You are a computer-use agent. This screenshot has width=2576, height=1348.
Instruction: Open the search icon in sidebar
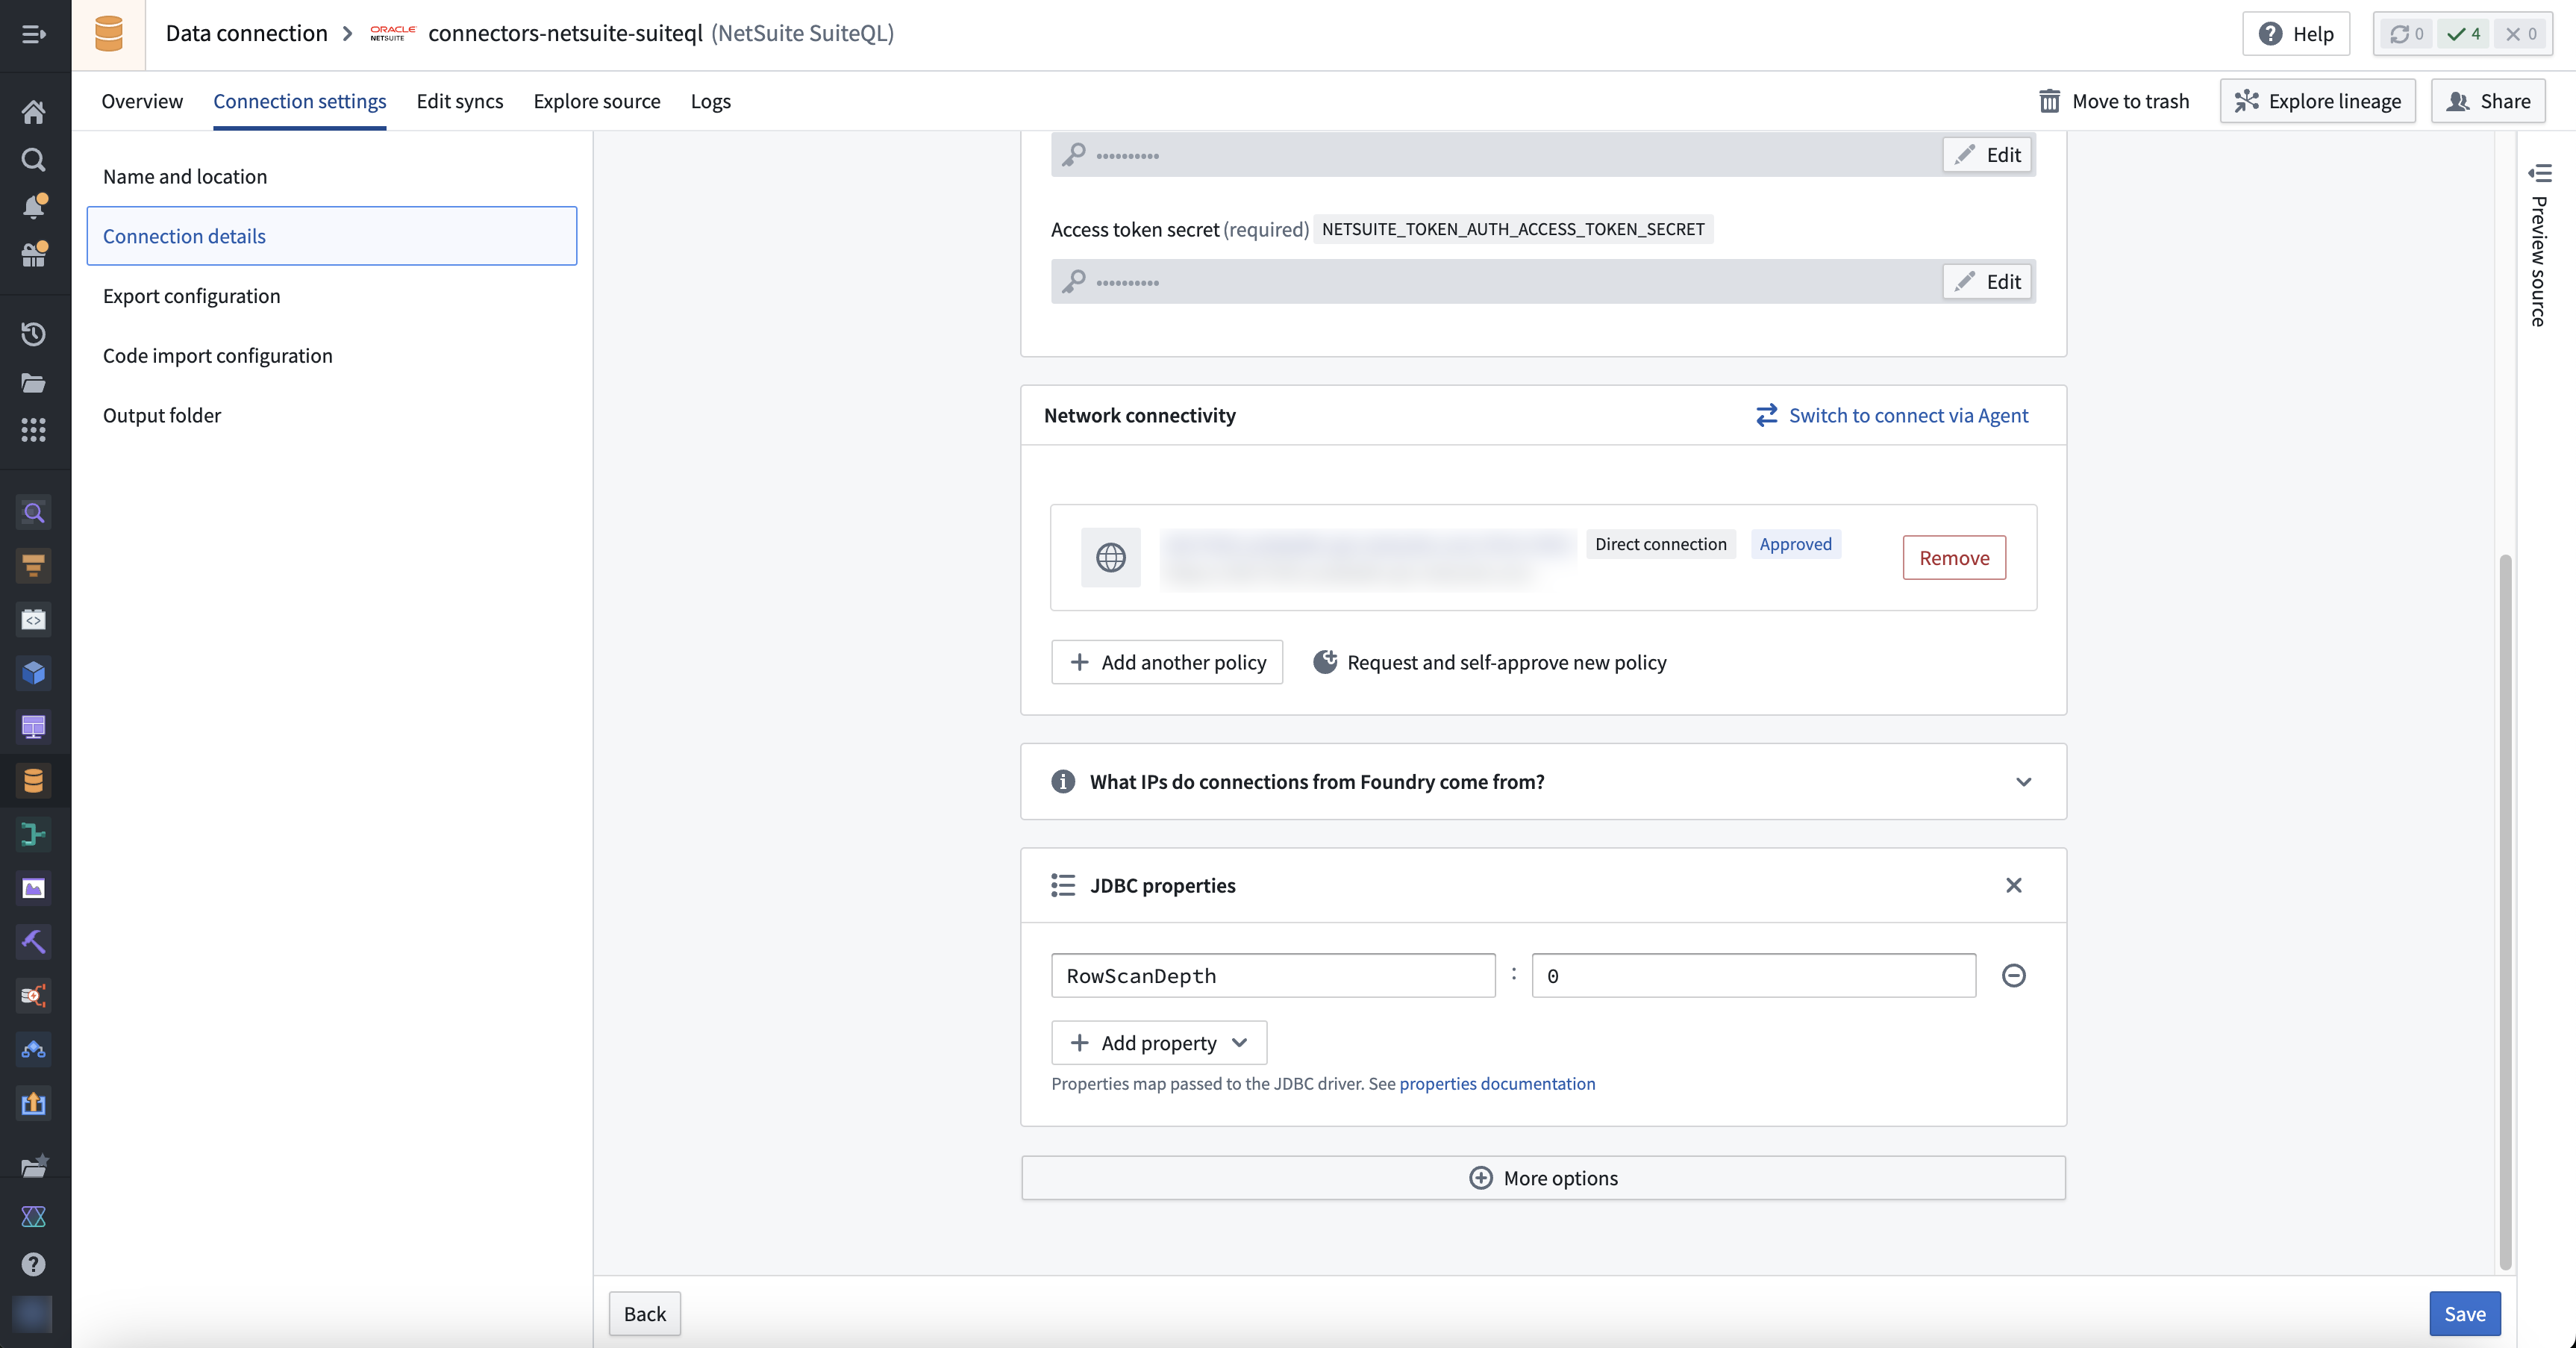pyautogui.click(x=33, y=159)
